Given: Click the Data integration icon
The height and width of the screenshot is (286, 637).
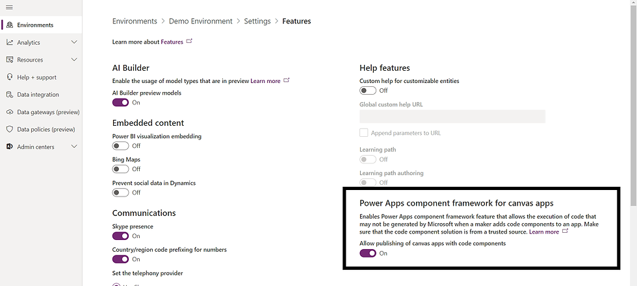Looking at the screenshot, I should [10, 95].
